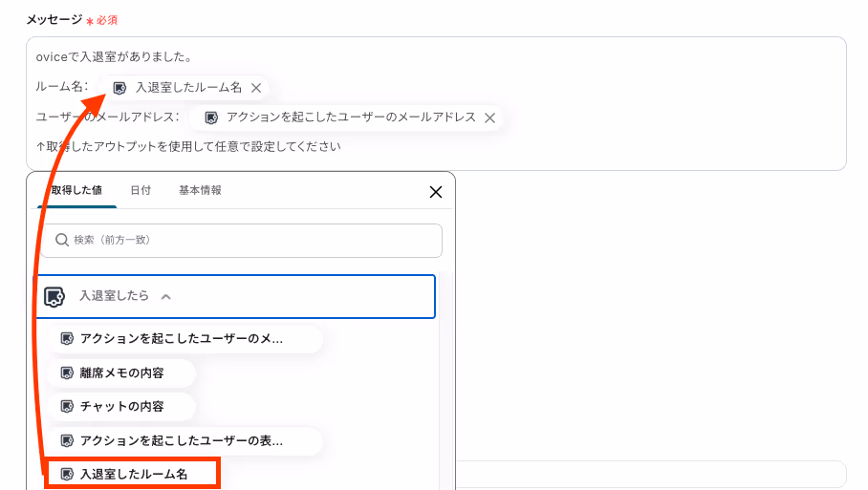The image size is (868, 490).
Task: Insert アクションを起こしたユーザーのメ... value
Action: coord(184,338)
